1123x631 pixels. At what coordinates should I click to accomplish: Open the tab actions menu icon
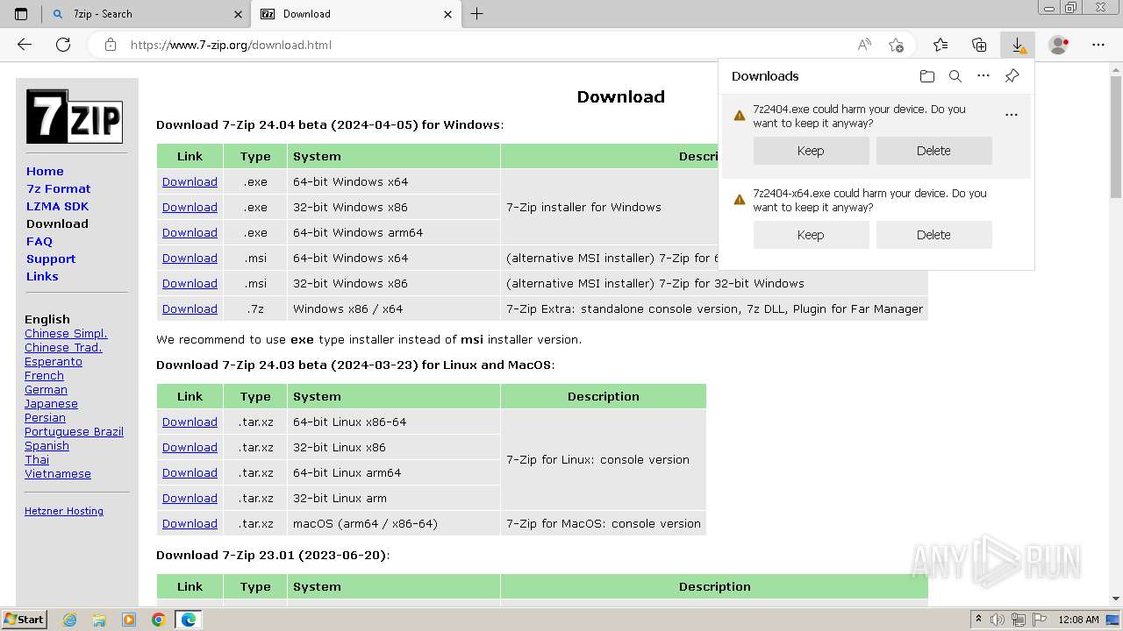tap(21, 14)
